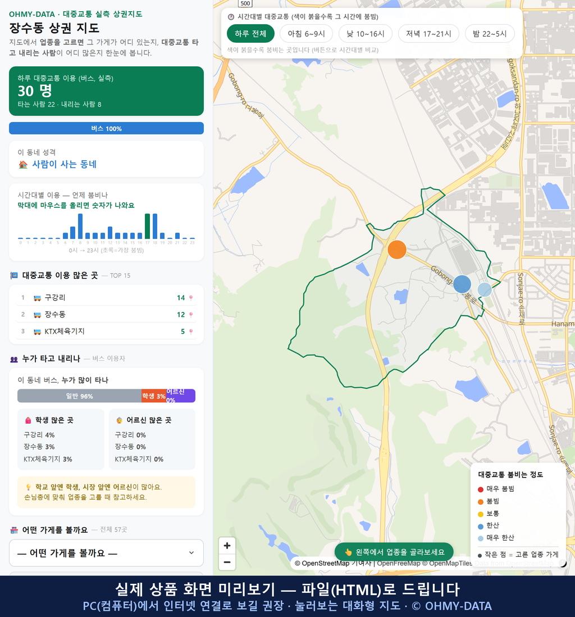Click the 사람이 사는 동네 neighborhood label
575x617 pixels.
coord(64,165)
